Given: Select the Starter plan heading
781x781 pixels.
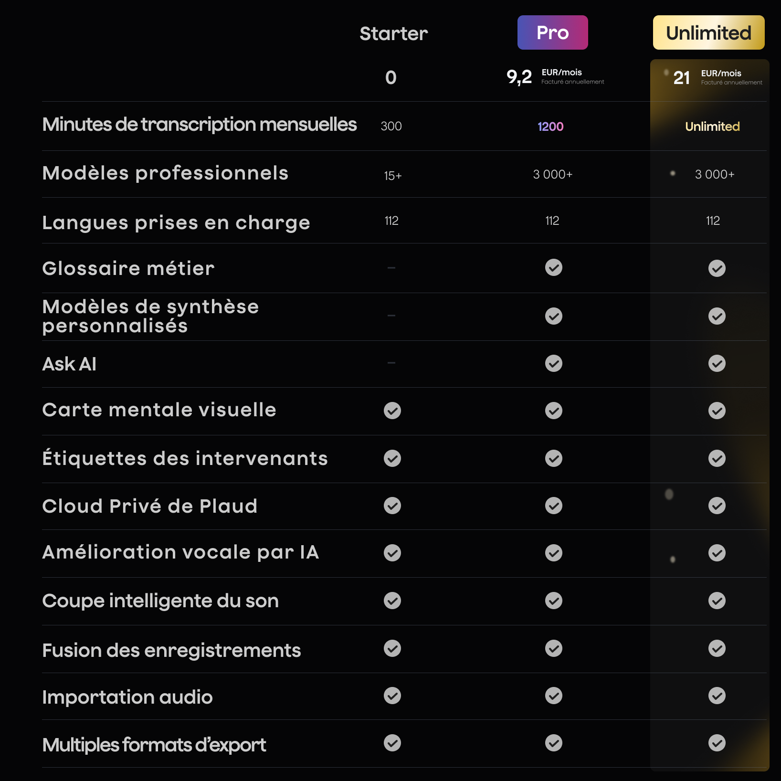Looking at the screenshot, I should pyautogui.click(x=393, y=33).
